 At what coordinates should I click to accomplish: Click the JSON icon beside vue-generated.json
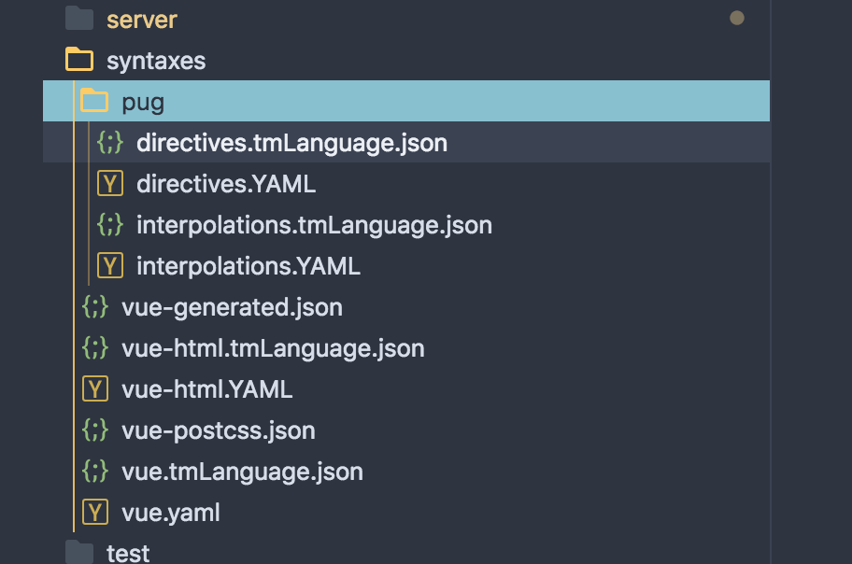pos(95,307)
